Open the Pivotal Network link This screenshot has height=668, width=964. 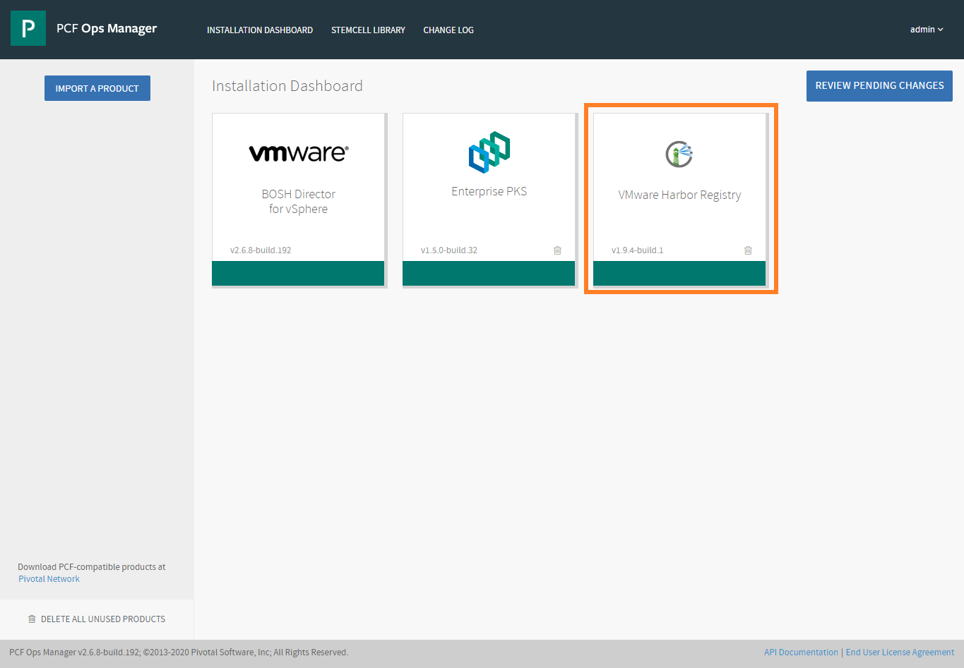click(x=49, y=579)
